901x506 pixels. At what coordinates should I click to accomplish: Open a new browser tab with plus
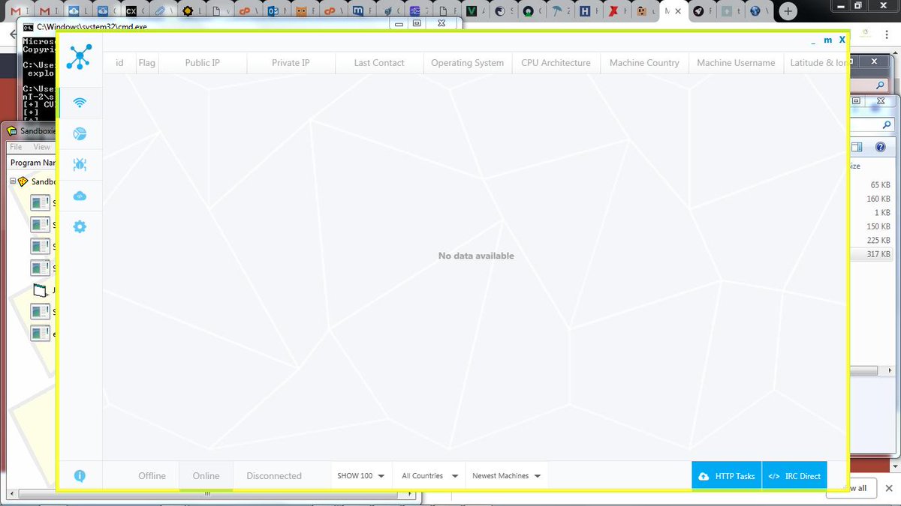[x=788, y=11]
